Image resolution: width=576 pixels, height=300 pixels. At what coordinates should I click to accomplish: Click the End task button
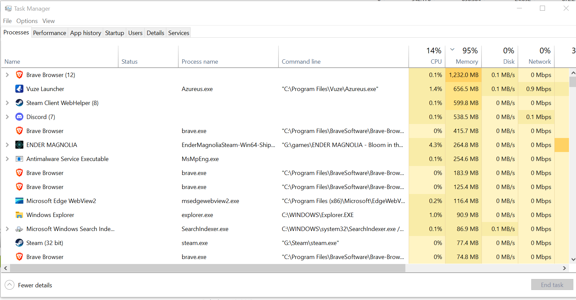tap(552, 285)
